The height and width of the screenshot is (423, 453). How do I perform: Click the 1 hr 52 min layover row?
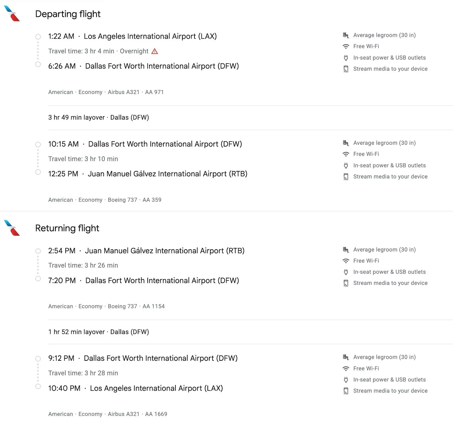250,332
